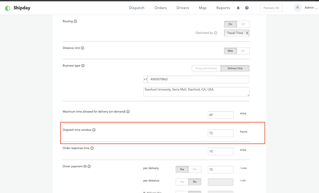Turn Routing off
This screenshot has width=319, height=193.
(243, 24)
